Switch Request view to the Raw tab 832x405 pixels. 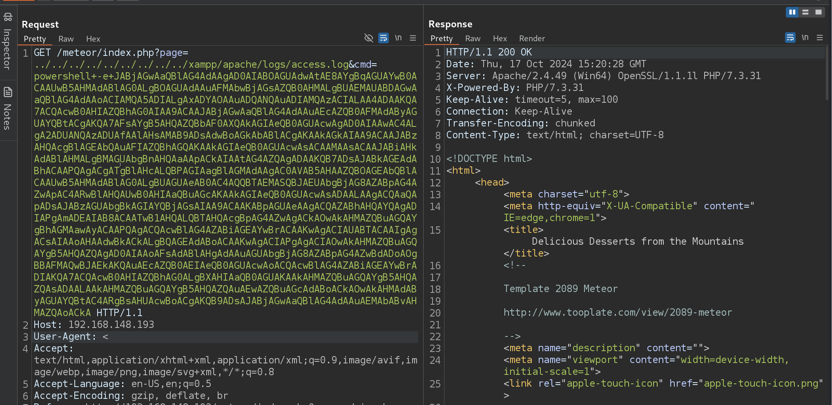(x=66, y=39)
